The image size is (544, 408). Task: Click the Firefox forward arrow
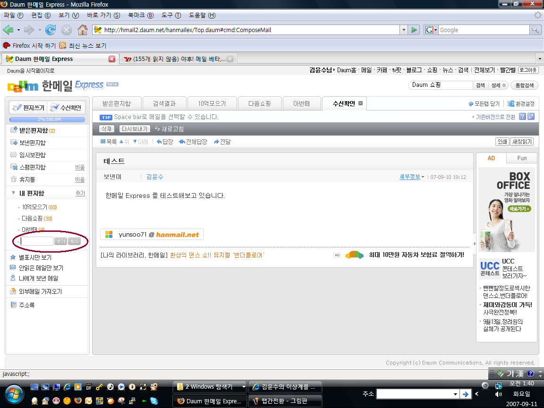(29, 30)
